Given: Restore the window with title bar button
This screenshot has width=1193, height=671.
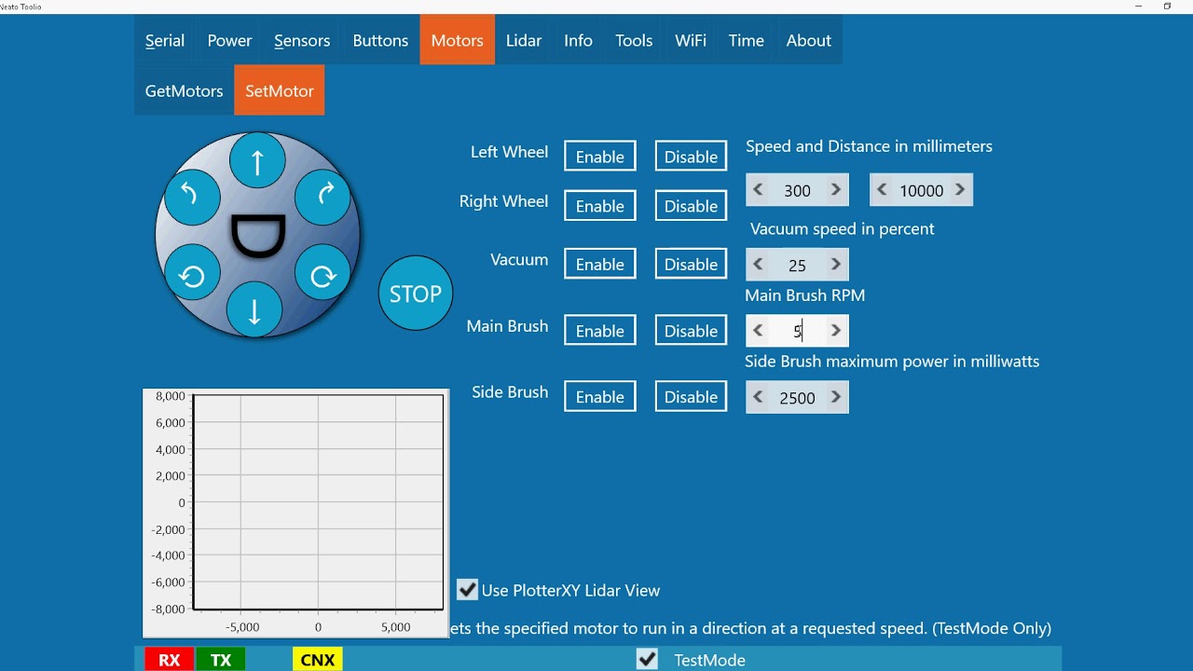Looking at the screenshot, I should click(x=1167, y=7).
